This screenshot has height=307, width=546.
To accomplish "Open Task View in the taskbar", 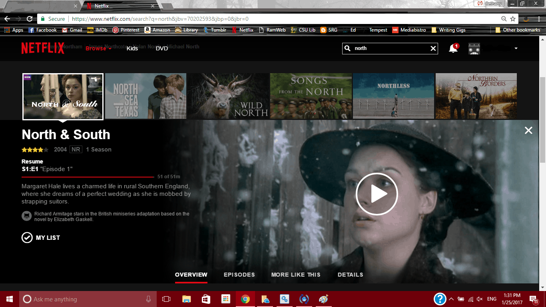I will [x=166, y=299].
